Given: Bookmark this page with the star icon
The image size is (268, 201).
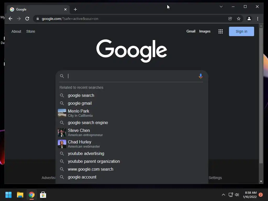Looking at the screenshot, I should click(x=239, y=19).
